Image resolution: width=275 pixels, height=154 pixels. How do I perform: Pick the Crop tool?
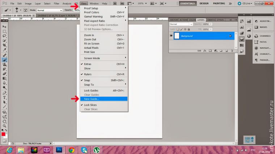pyautogui.click(x=5, y=46)
